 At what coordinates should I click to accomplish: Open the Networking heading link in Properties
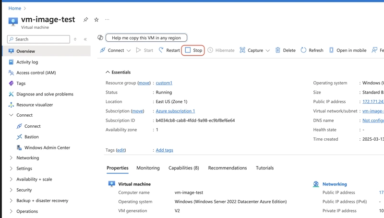(x=335, y=184)
